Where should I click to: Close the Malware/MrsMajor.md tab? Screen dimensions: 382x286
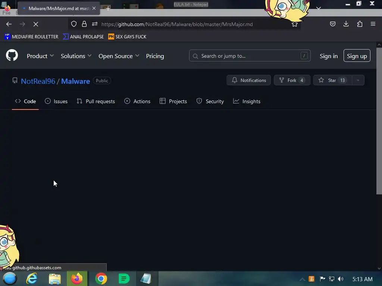[94, 8]
